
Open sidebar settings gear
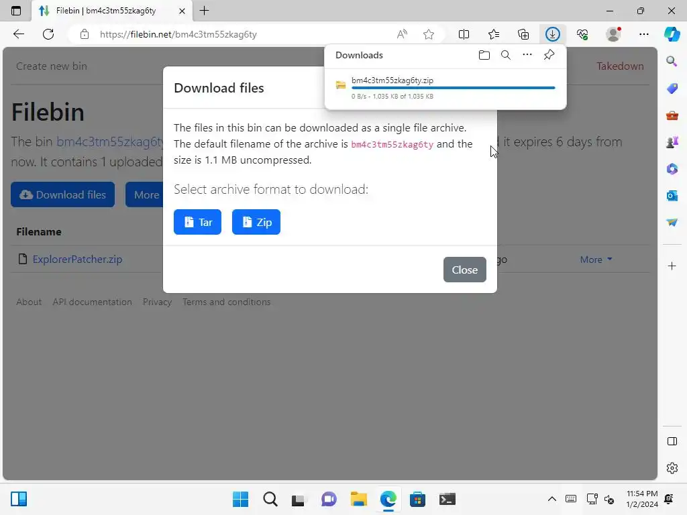pos(672,468)
